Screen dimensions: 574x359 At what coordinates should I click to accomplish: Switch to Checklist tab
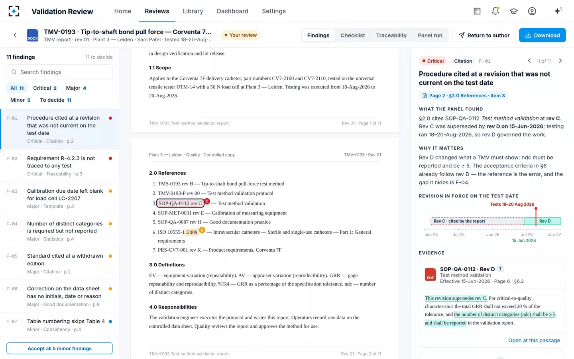point(353,36)
